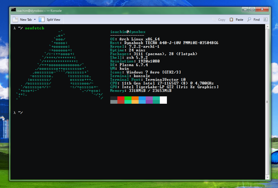Close the Konsole window
This screenshot has width=278, height=188.
coord(262,9)
